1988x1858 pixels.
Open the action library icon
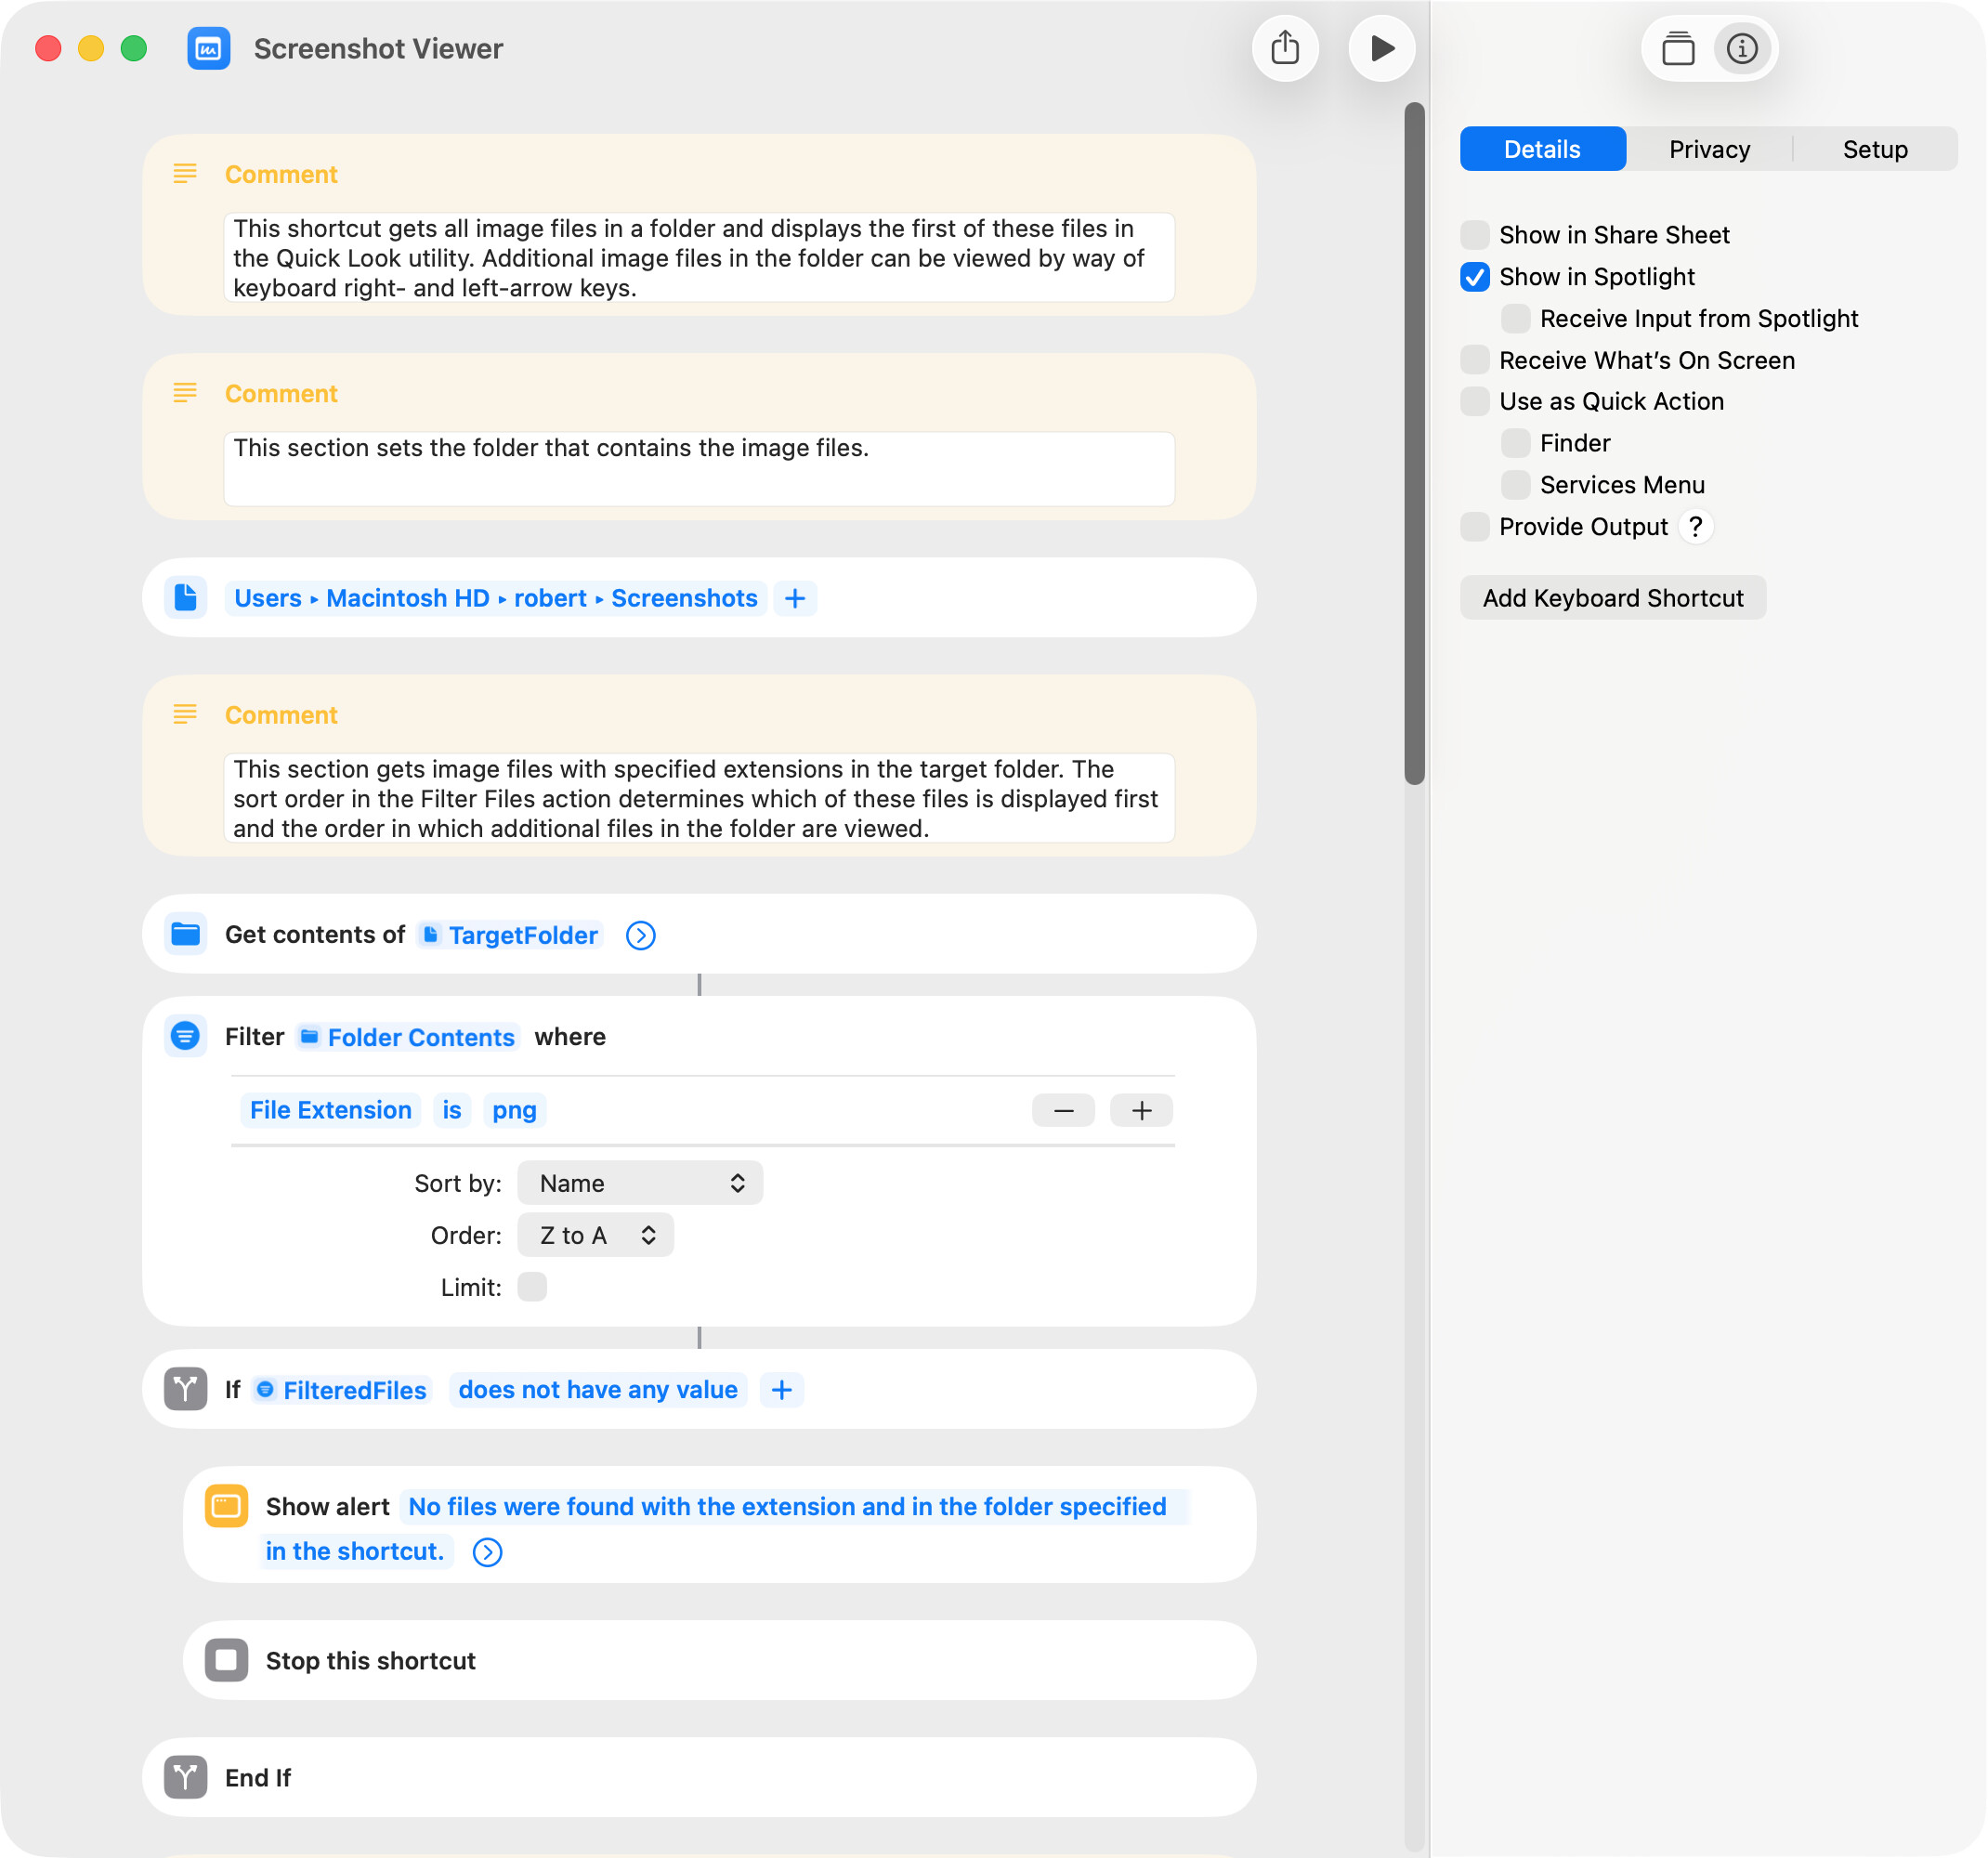[x=1678, y=48]
